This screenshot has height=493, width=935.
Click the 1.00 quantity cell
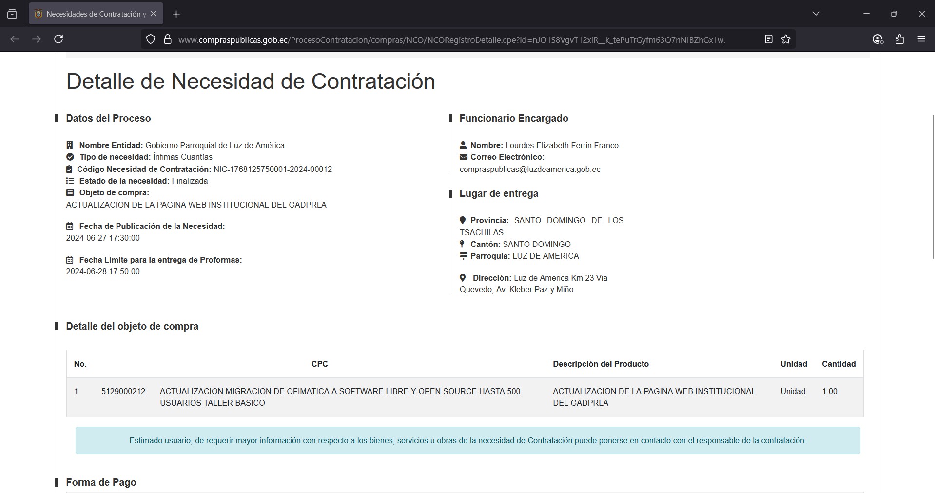pyautogui.click(x=830, y=391)
